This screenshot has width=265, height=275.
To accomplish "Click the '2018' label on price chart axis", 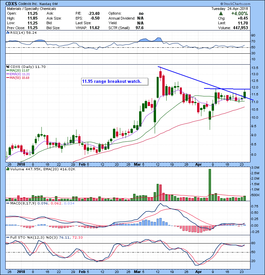I will [21, 165].
